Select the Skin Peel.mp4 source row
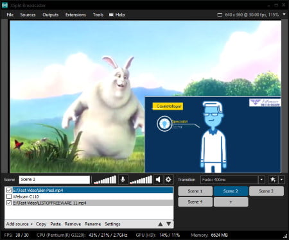This screenshot has height=240, width=289. click(x=89, y=190)
